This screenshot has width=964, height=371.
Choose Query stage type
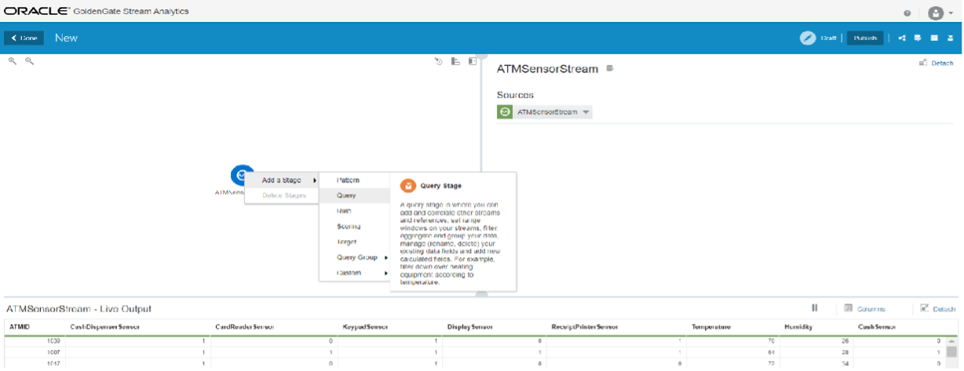pos(354,195)
